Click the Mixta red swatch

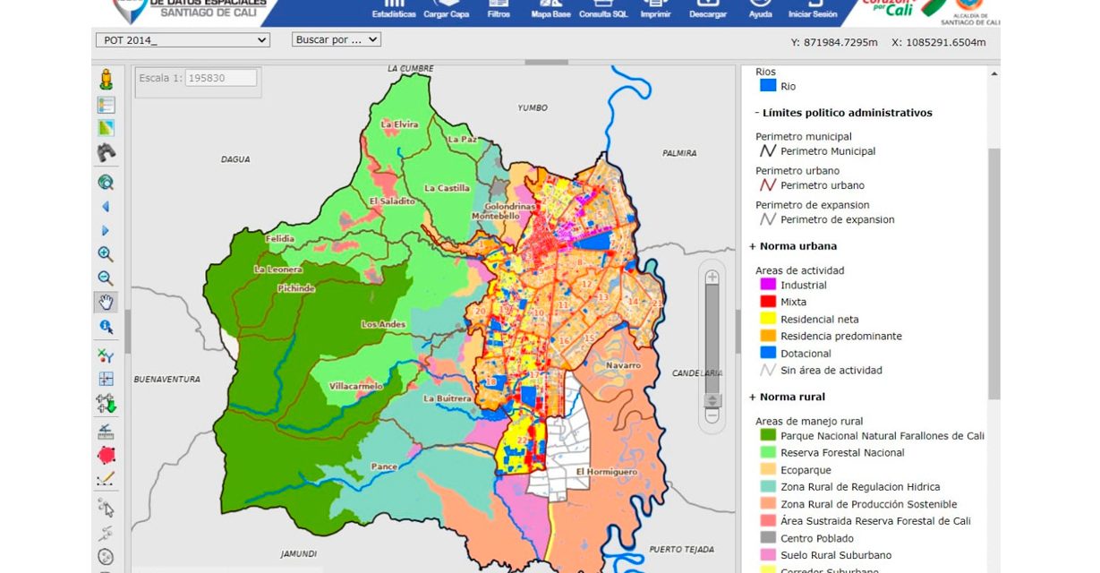click(x=767, y=302)
